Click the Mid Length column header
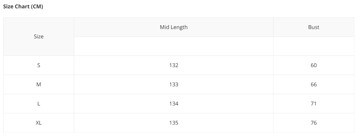The width and height of the screenshot is (363, 138). point(174,27)
